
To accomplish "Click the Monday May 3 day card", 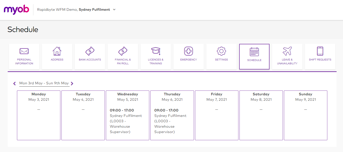I will click(39, 115).
